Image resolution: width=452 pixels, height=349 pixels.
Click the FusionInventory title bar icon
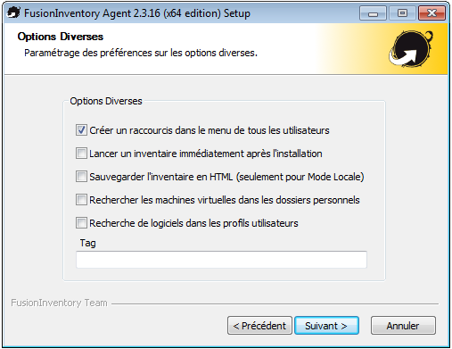click(x=13, y=12)
